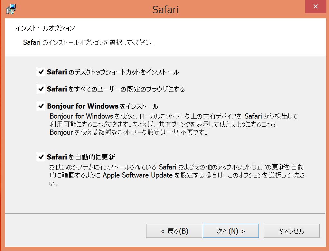
Task: Toggle the default browser (既定のブラウザ) checkbox
Action: tap(41, 89)
